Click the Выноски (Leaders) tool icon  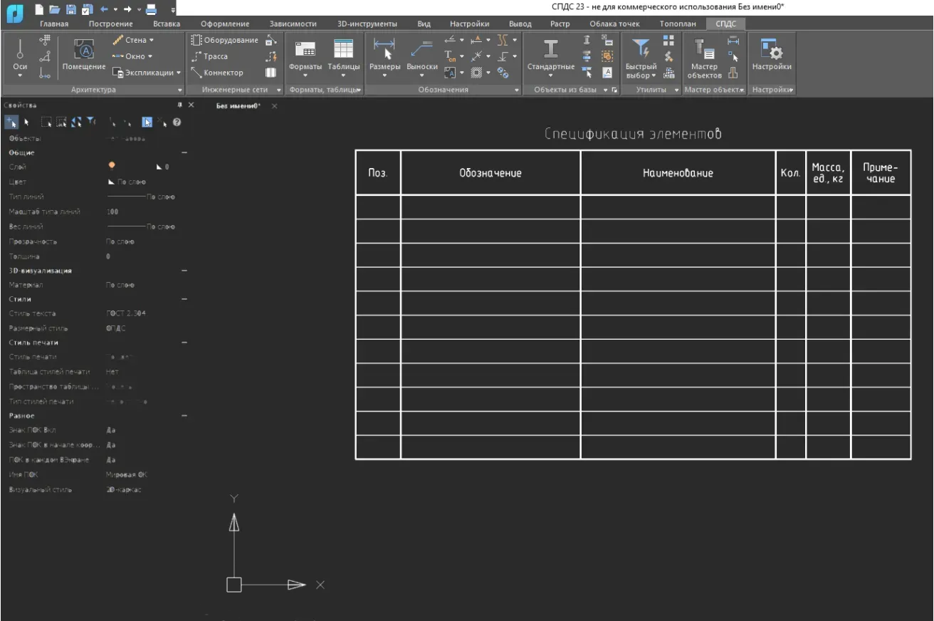tap(421, 50)
